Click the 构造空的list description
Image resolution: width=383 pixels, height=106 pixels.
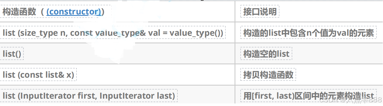tap(266, 54)
